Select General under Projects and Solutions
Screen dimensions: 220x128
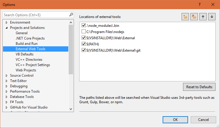tap(22, 33)
